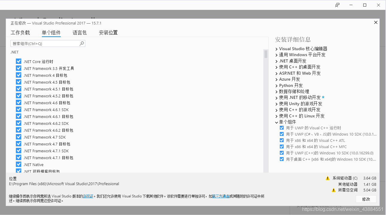Expand Python 开发 details
386x215 pixels.
[x=276, y=85]
